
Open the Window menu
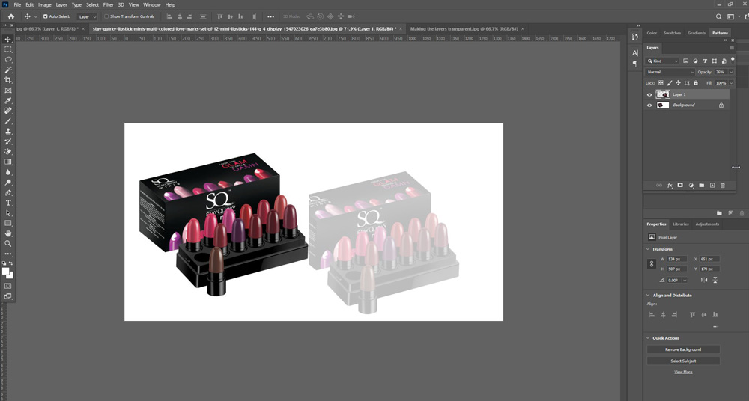152,4
